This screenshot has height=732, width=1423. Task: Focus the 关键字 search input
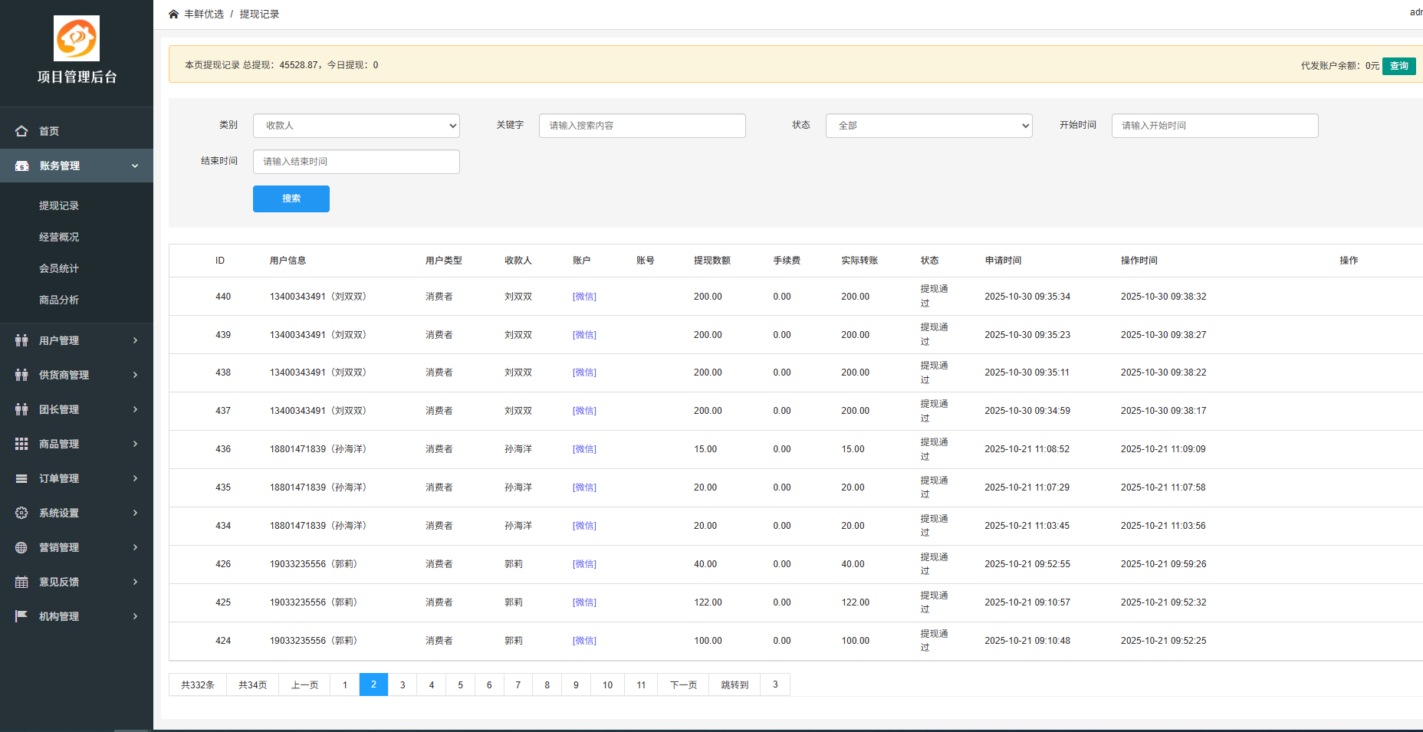coord(642,126)
